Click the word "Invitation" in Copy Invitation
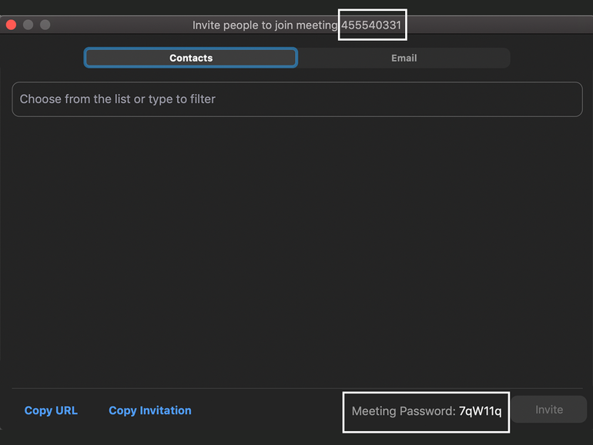 pyautogui.click(x=165, y=410)
